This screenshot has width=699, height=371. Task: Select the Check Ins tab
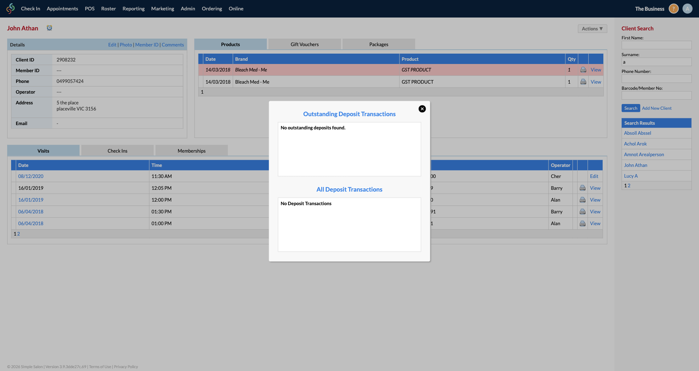click(117, 150)
